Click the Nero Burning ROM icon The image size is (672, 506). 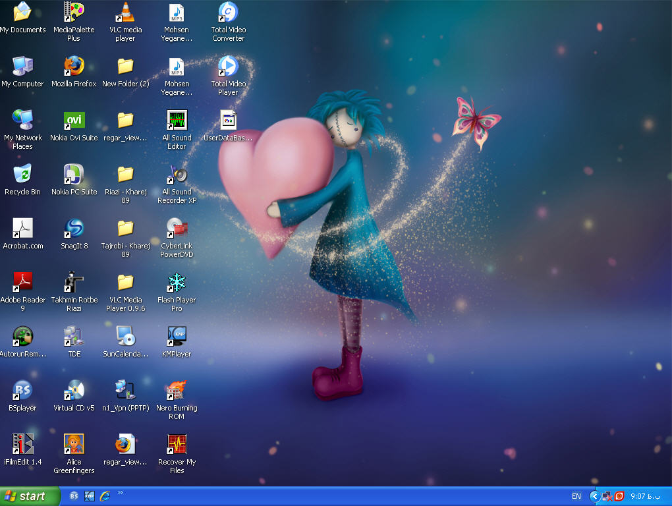(x=177, y=390)
